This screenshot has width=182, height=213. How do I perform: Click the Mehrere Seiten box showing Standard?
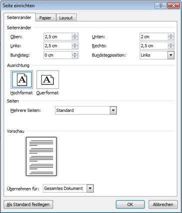(x=86, y=110)
